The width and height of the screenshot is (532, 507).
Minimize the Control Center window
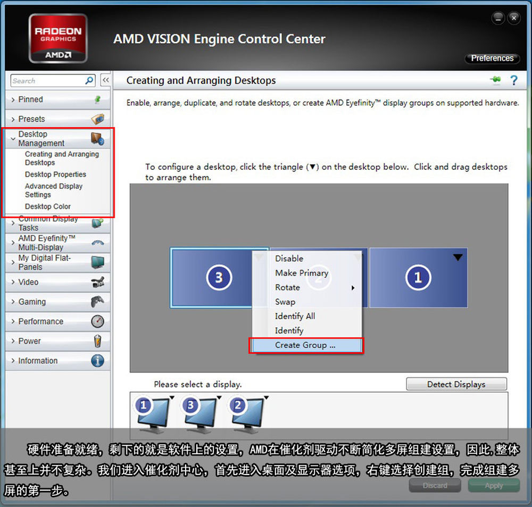498,18
